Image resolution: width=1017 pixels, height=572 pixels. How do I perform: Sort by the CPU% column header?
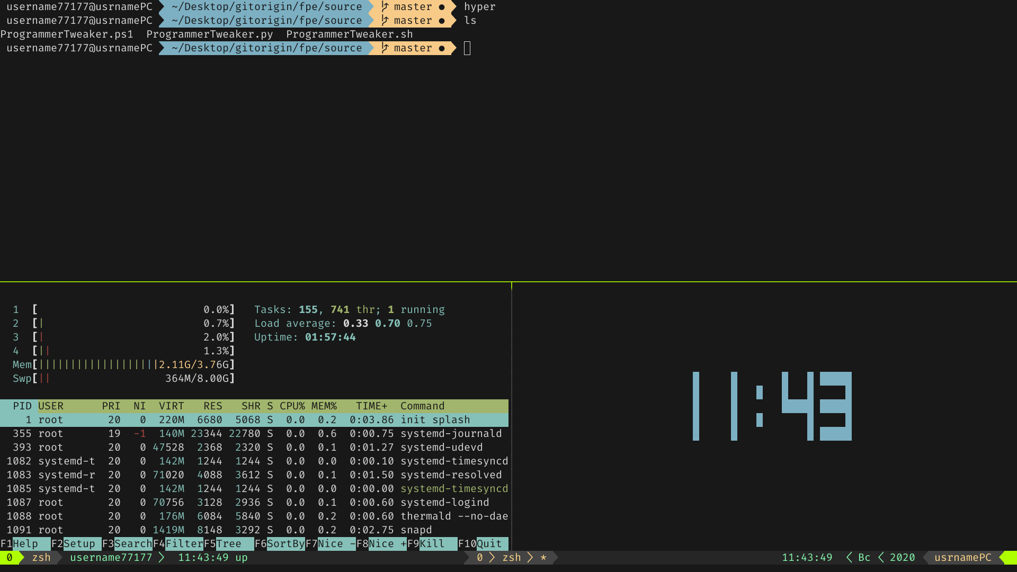[292, 406]
